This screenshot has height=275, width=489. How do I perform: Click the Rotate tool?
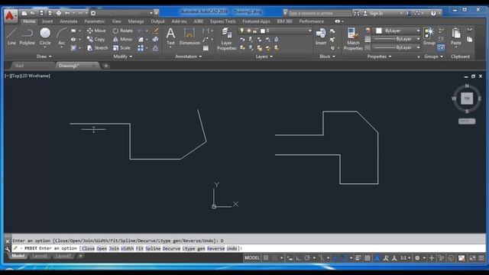123,31
